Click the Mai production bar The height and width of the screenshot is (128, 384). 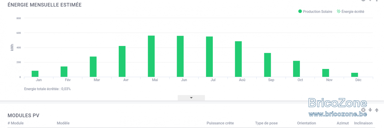pos(151,56)
